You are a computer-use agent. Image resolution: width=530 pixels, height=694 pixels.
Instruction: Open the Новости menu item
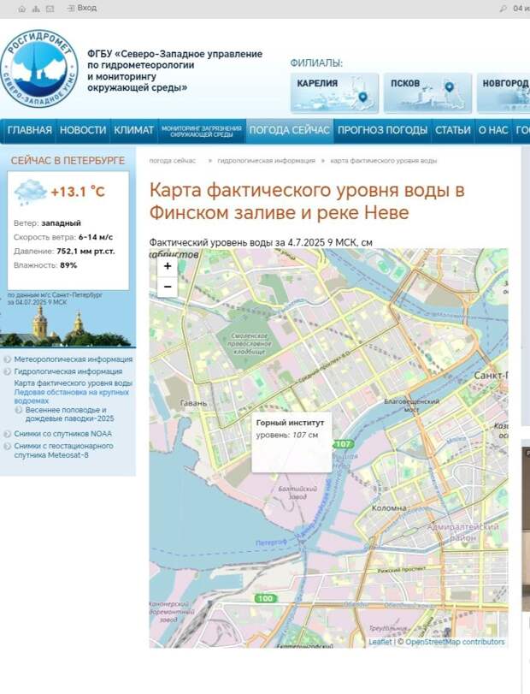[x=83, y=130]
